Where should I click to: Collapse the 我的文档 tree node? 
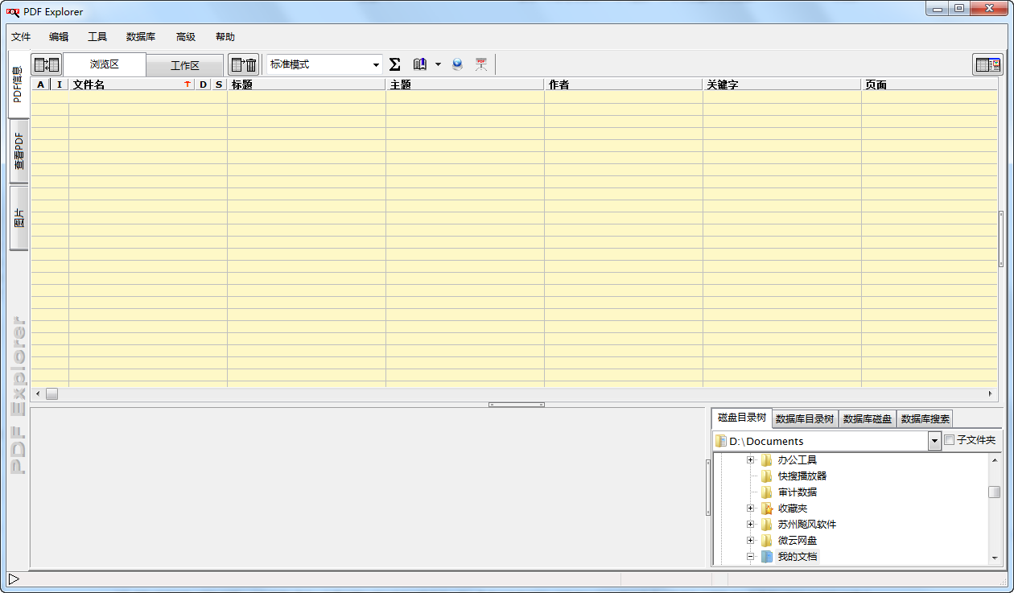tap(750, 556)
